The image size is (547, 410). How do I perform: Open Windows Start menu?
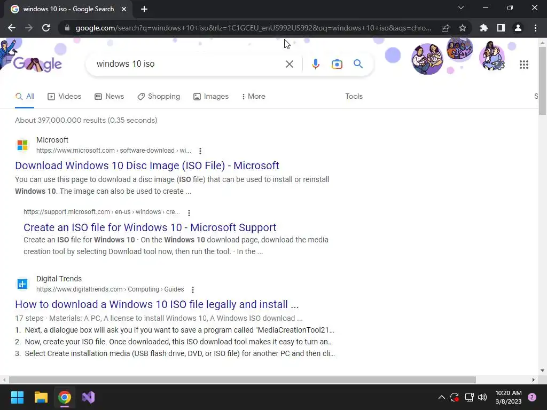[17, 397]
